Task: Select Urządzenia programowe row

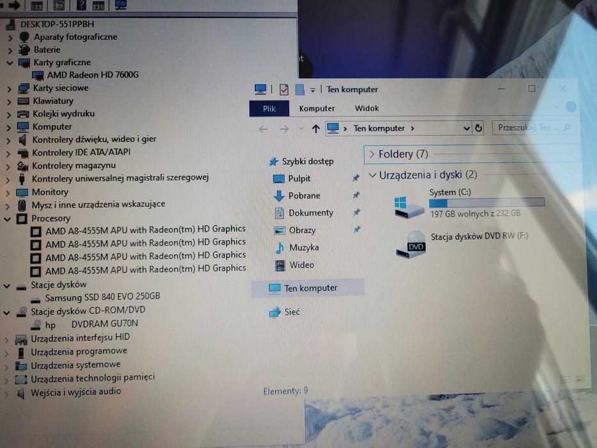Action: 79,351
